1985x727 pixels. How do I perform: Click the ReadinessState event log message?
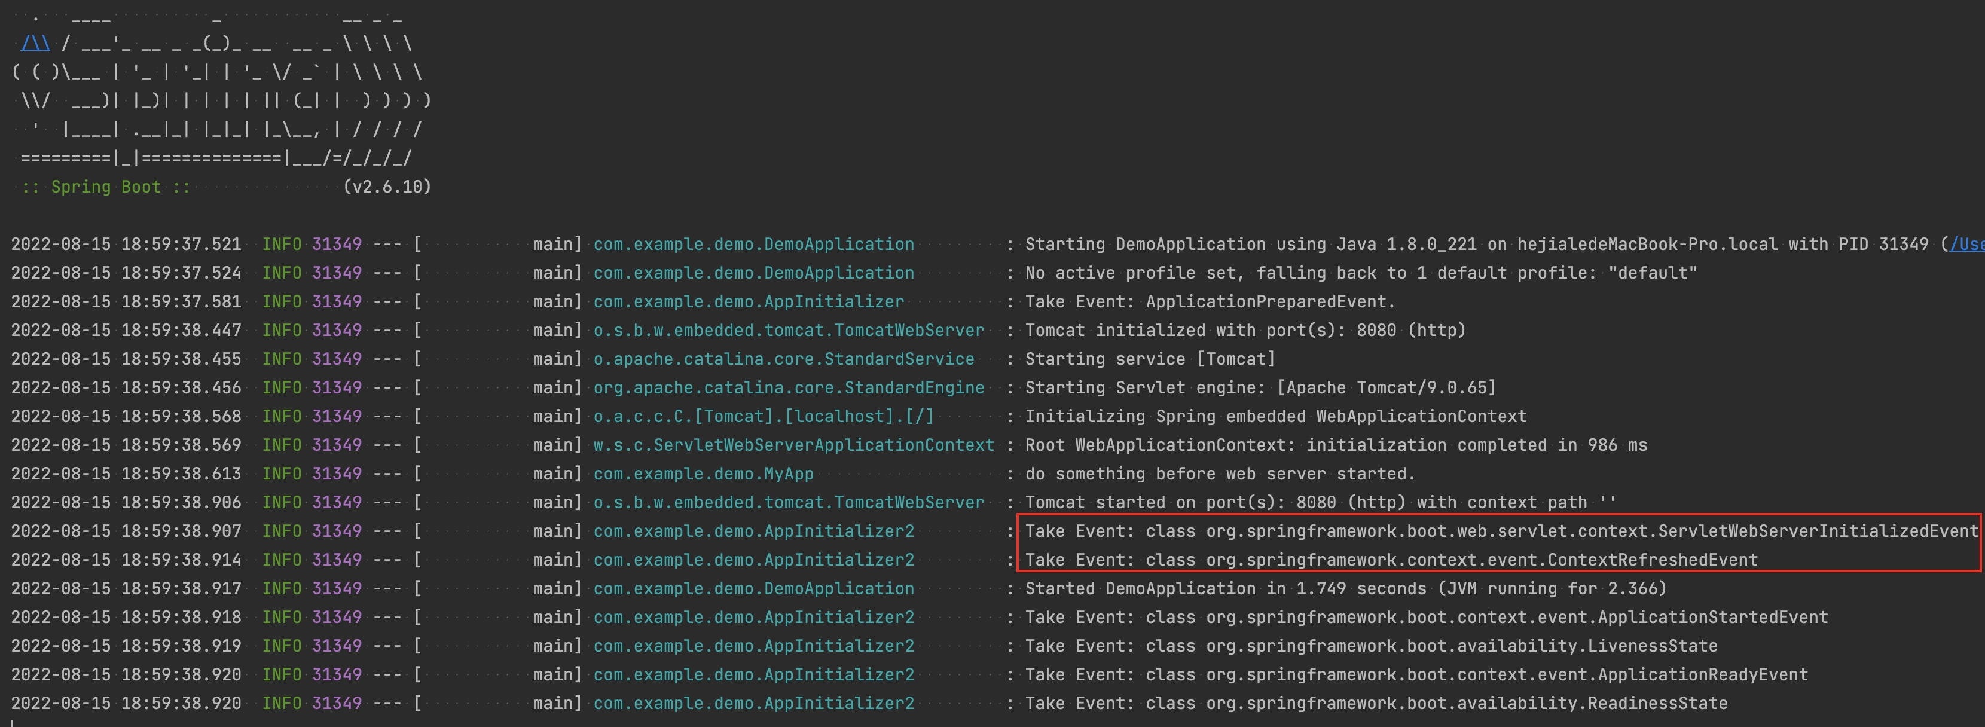point(1376,703)
